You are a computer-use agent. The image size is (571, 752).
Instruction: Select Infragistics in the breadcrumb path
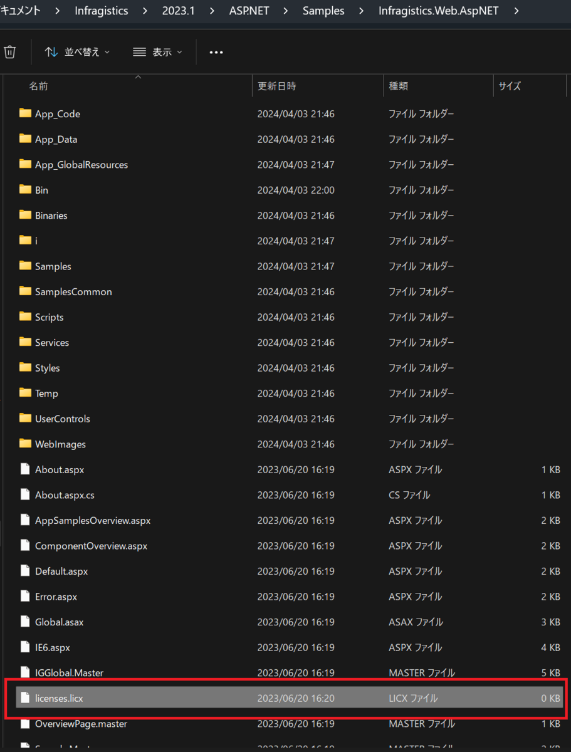[101, 11]
